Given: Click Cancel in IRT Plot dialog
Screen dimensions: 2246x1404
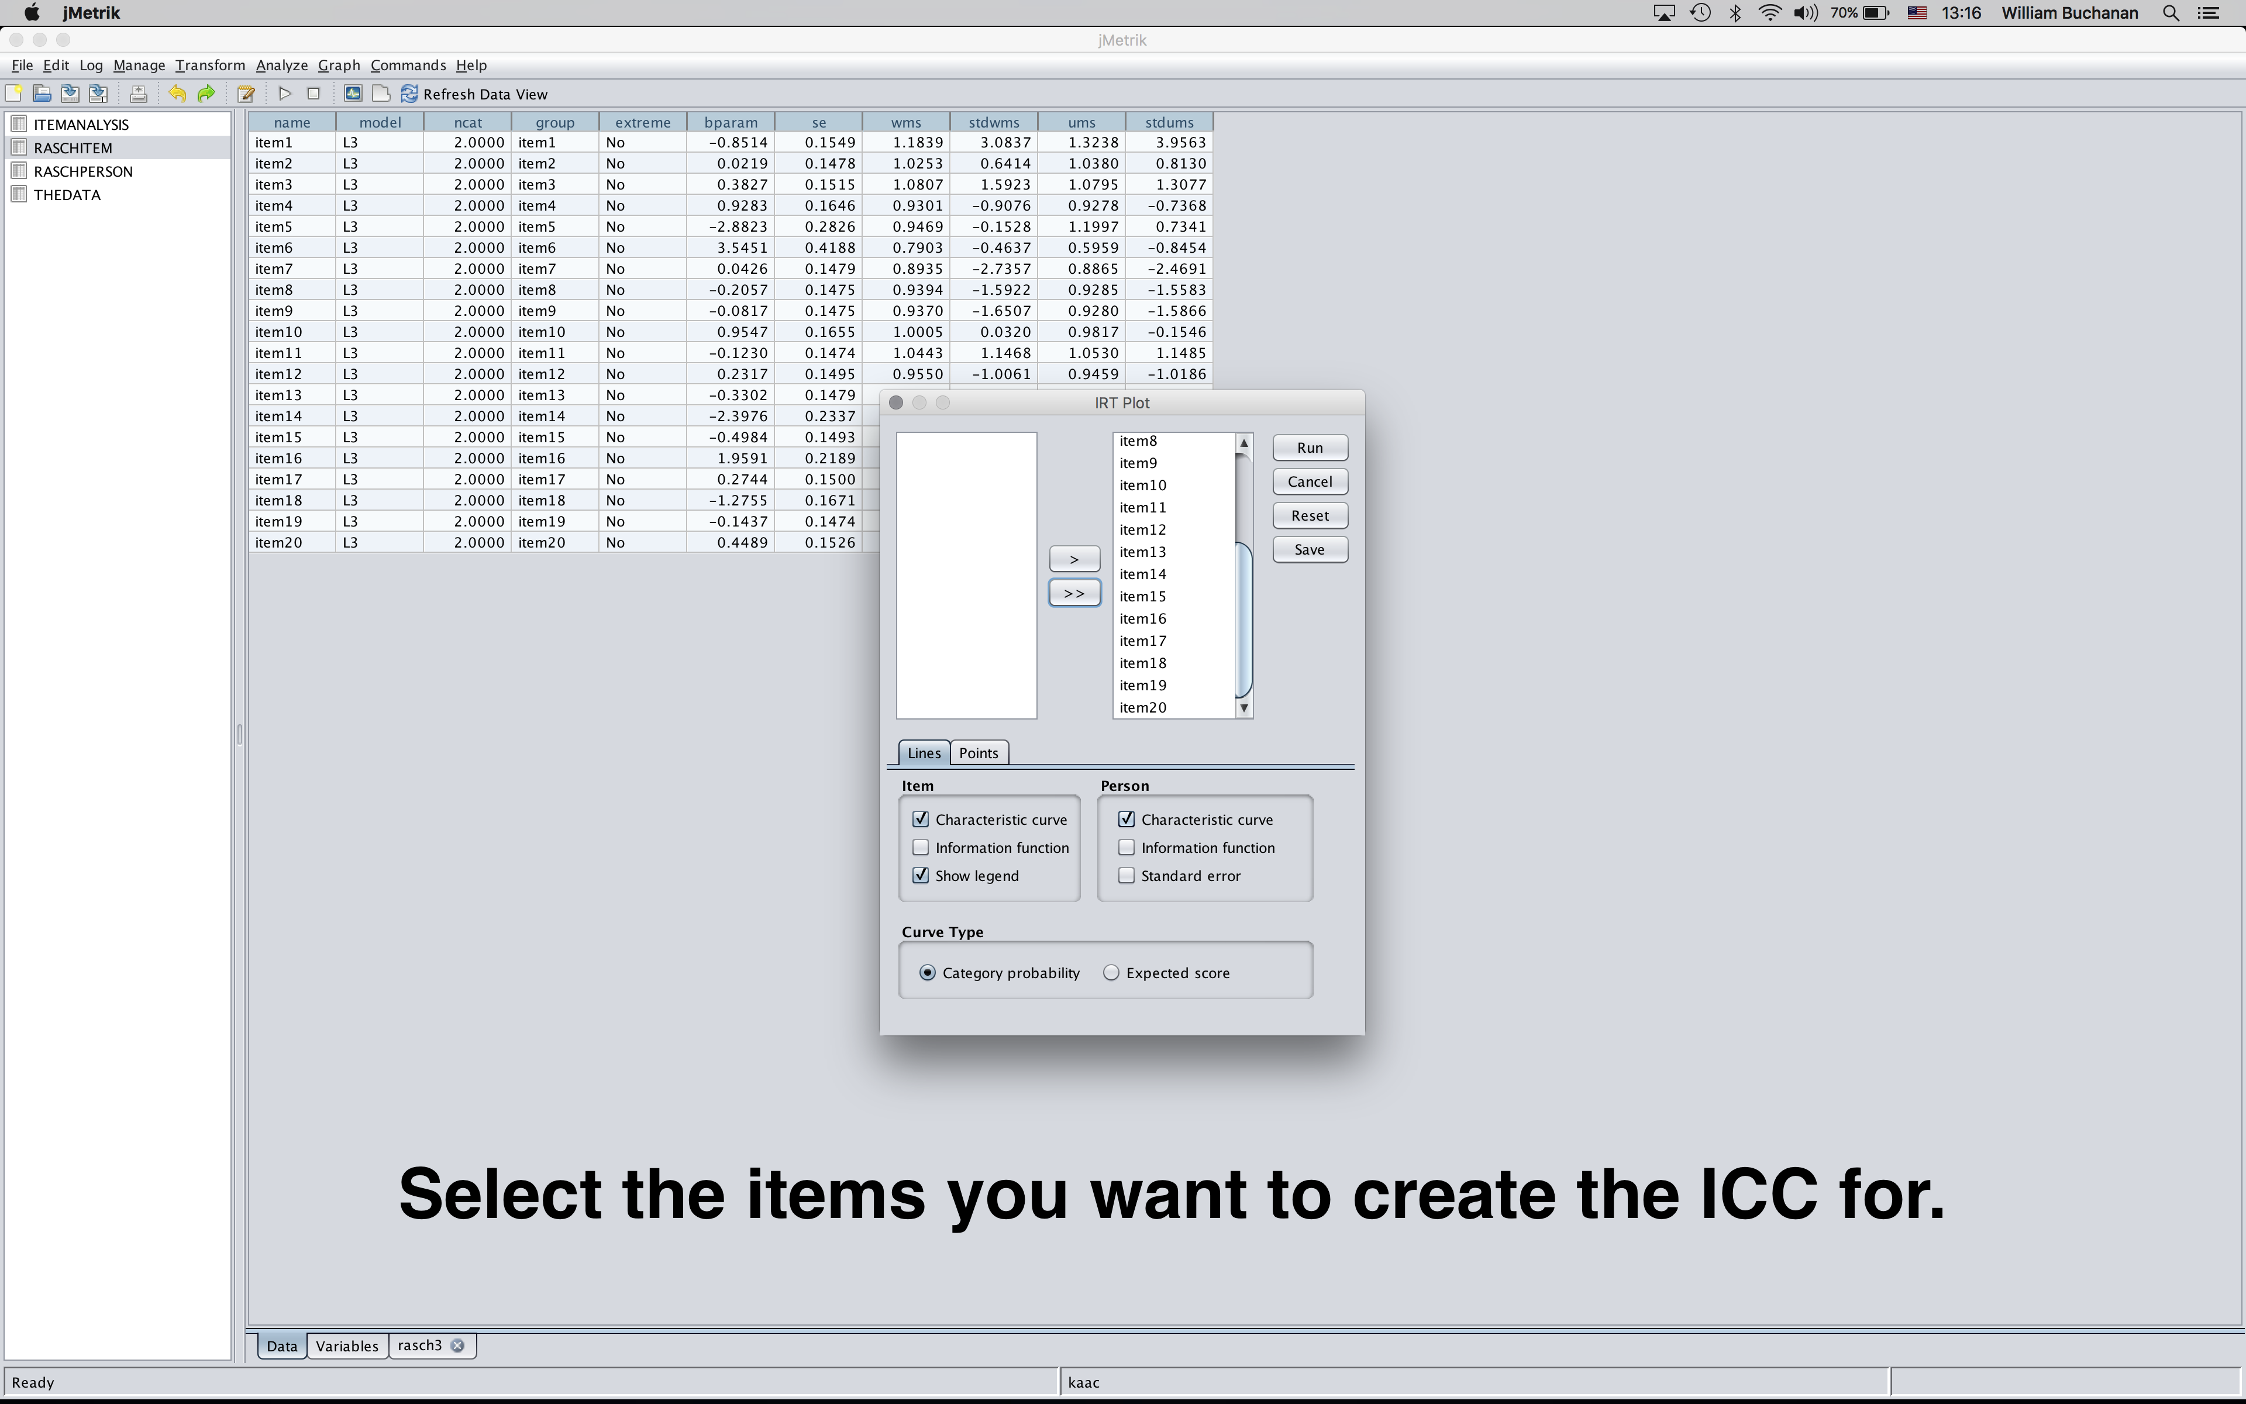Looking at the screenshot, I should pyautogui.click(x=1310, y=482).
